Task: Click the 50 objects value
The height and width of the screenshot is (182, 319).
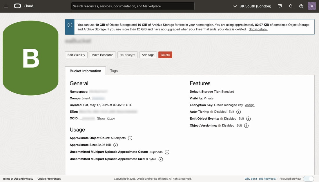Action: (118, 138)
